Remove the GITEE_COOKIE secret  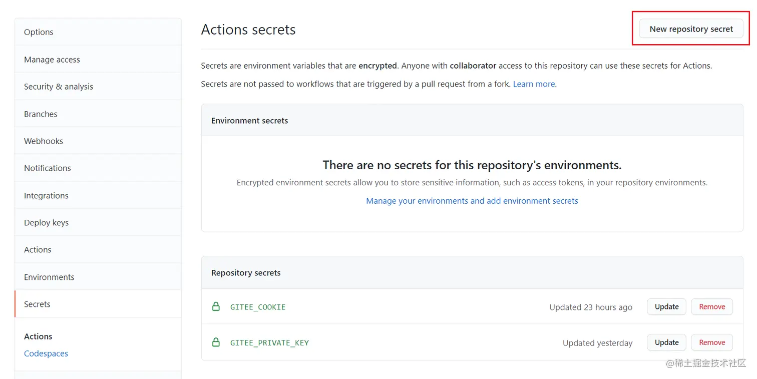tap(712, 307)
